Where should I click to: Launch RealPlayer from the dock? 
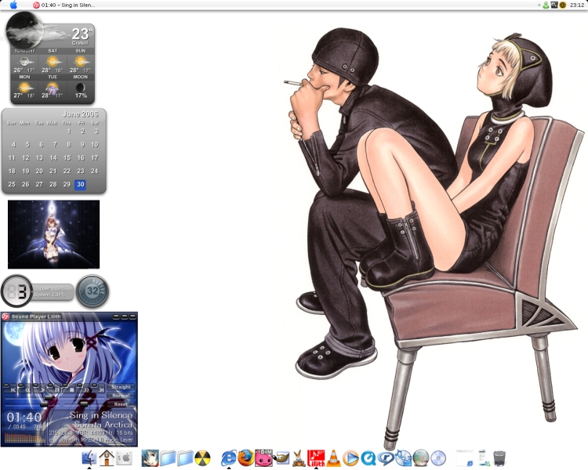pos(386,458)
